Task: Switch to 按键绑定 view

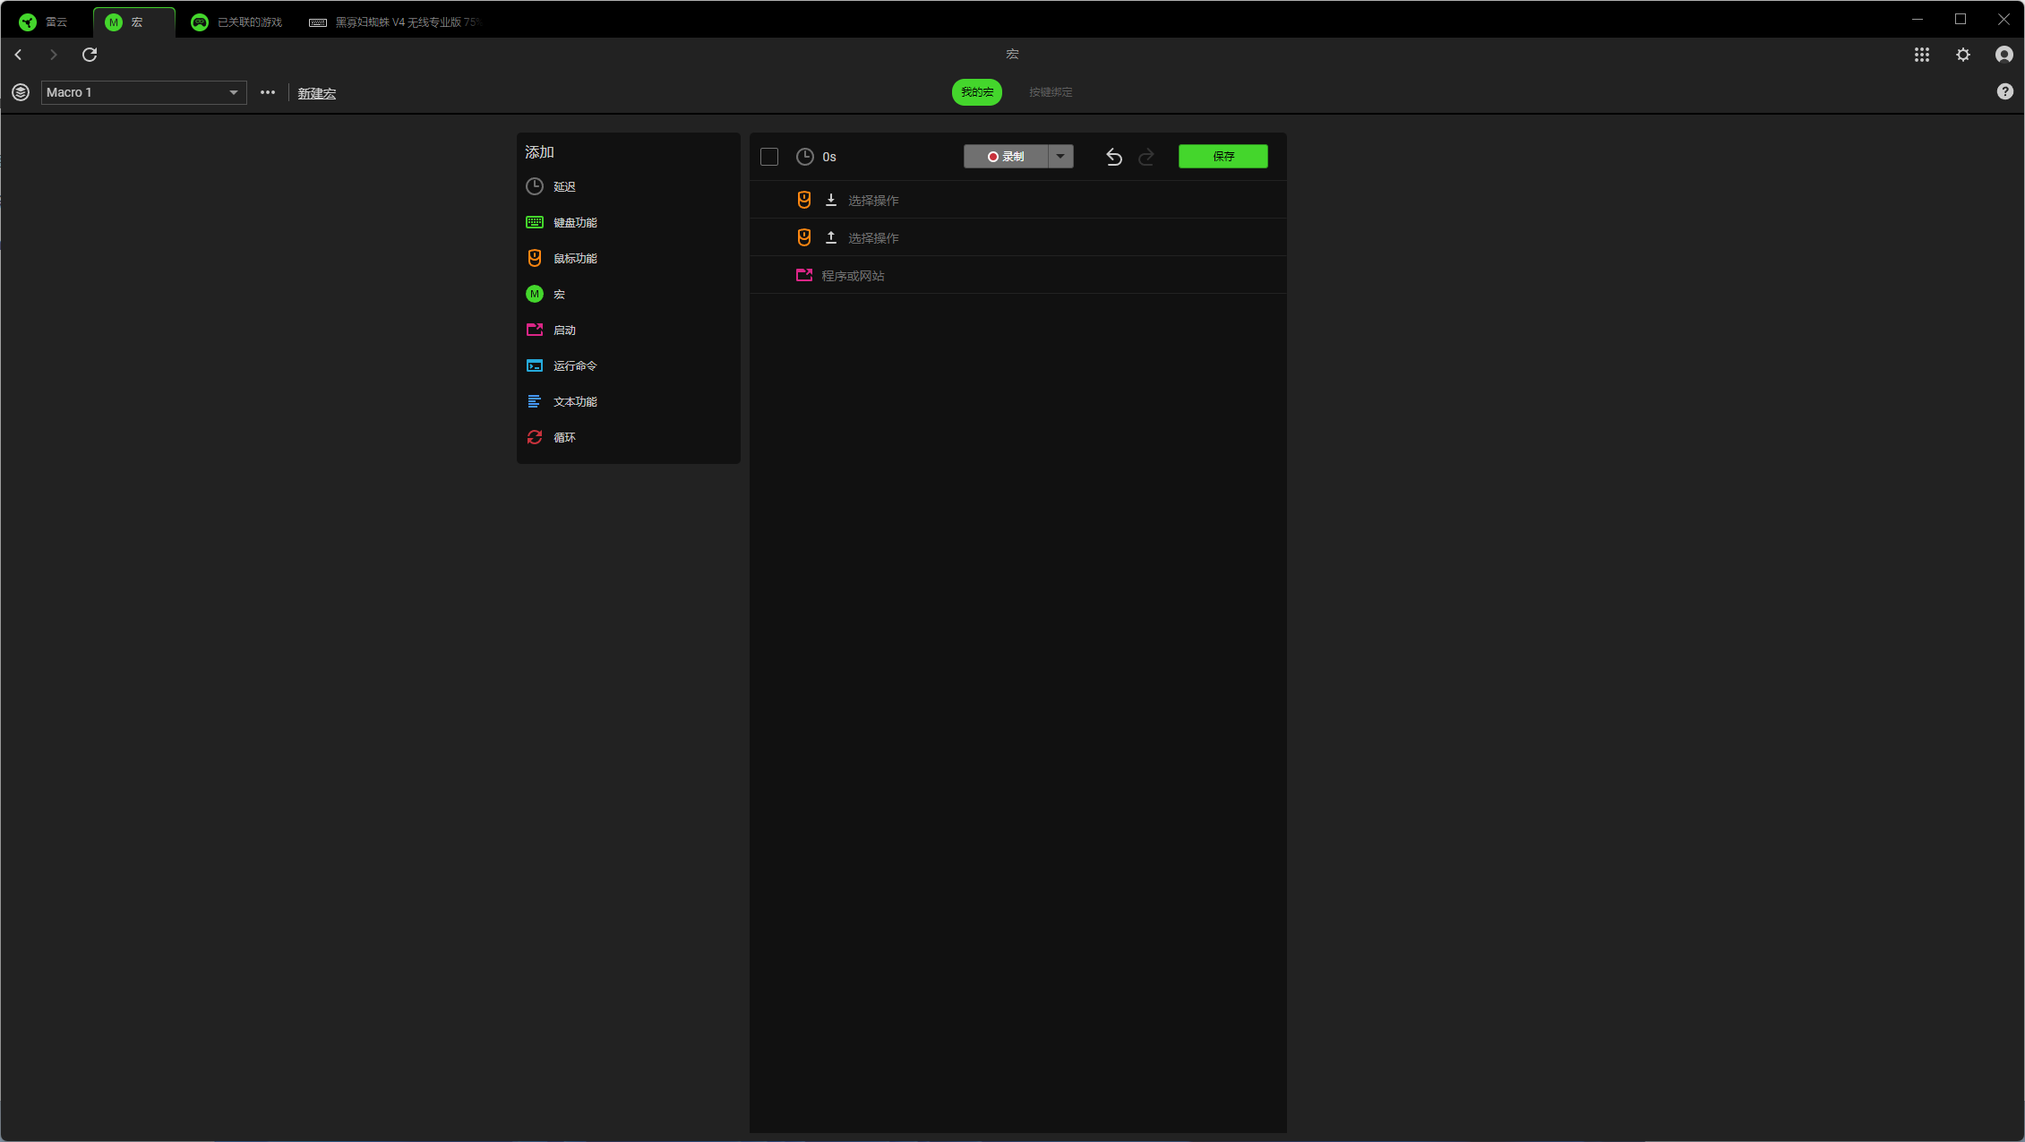Action: tap(1050, 92)
